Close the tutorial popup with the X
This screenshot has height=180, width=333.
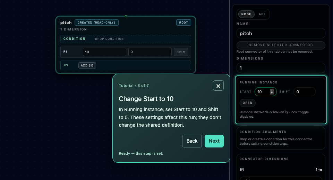pos(218,85)
